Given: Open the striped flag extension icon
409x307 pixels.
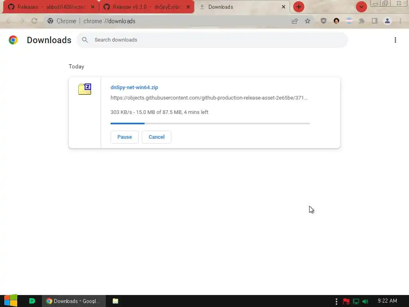Looking at the screenshot, I should pos(349,21).
